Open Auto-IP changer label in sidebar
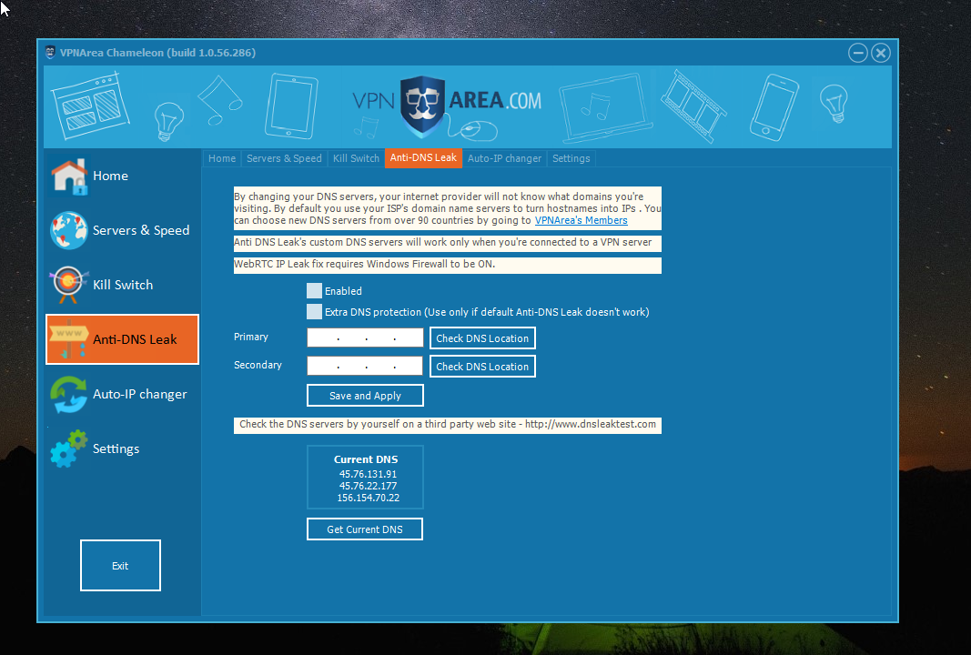This screenshot has height=655, width=971. pyautogui.click(x=140, y=394)
